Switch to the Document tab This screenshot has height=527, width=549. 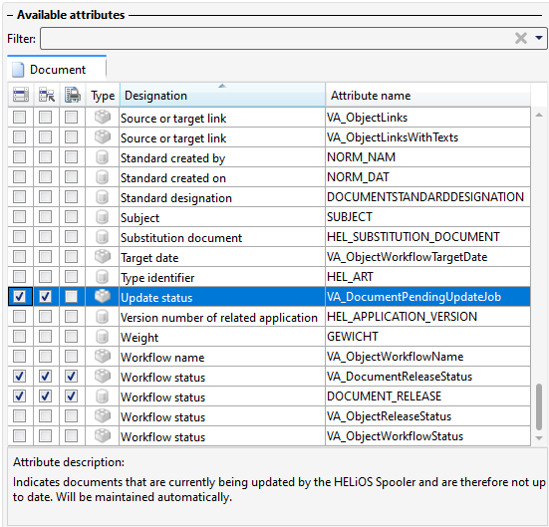tap(57, 69)
